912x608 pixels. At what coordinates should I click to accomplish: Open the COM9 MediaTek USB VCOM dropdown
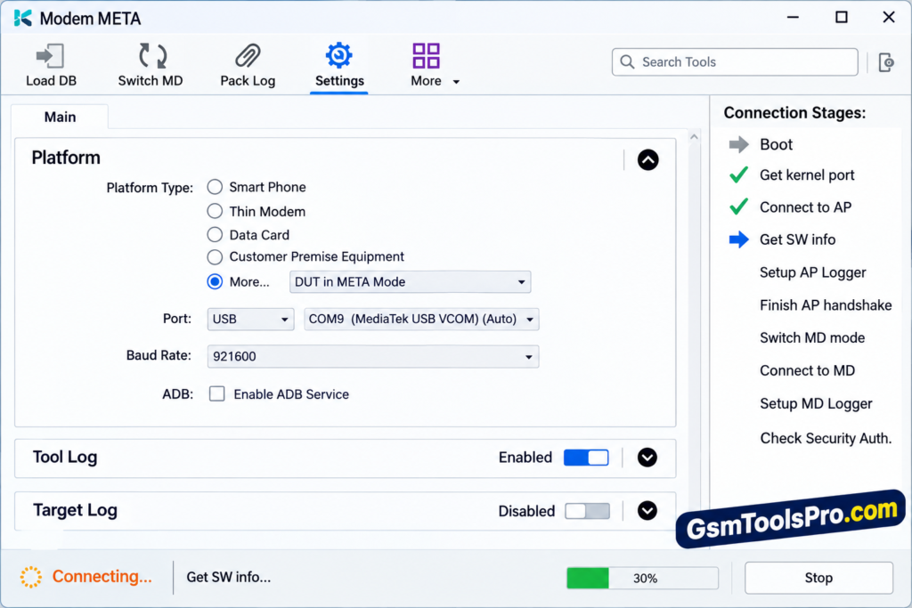click(421, 319)
